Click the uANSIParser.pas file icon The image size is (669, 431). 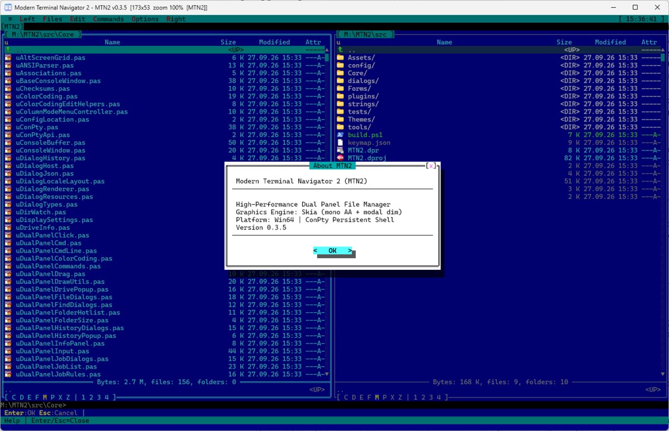[x=8, y=65]
